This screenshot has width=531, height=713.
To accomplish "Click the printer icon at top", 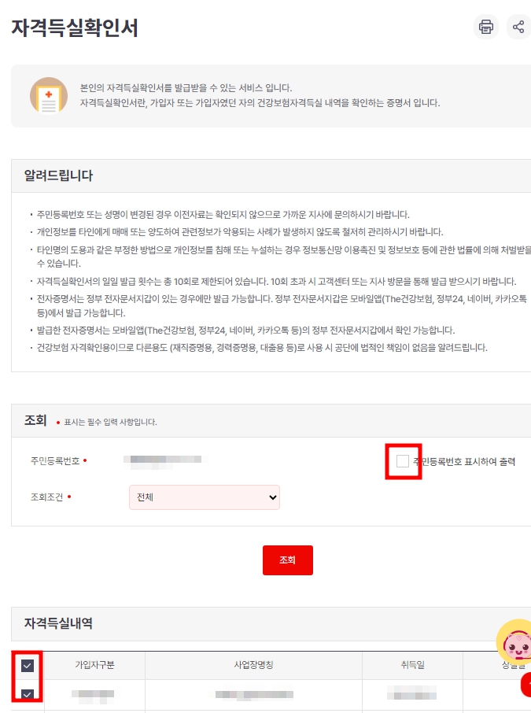I will coord(486,27).
